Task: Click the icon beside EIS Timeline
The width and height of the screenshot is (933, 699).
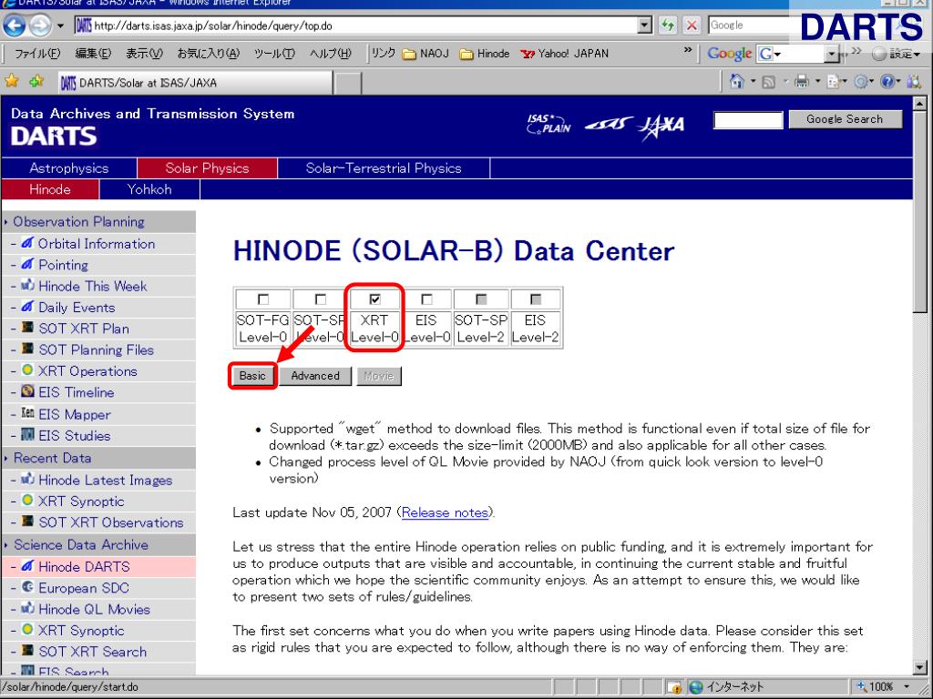Action: click(x=27, y=391)
